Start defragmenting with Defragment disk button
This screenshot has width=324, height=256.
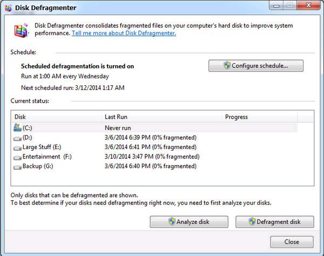point(275,221)
